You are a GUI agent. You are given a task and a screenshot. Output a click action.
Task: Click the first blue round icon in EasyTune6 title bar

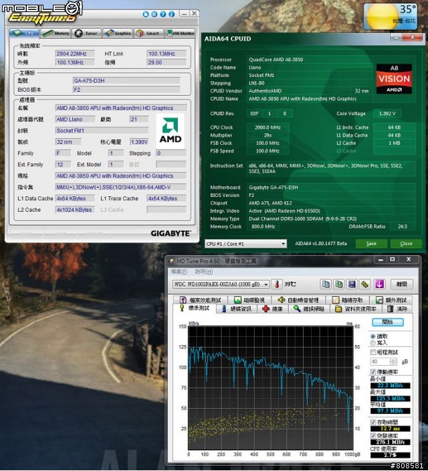point(146,14)
